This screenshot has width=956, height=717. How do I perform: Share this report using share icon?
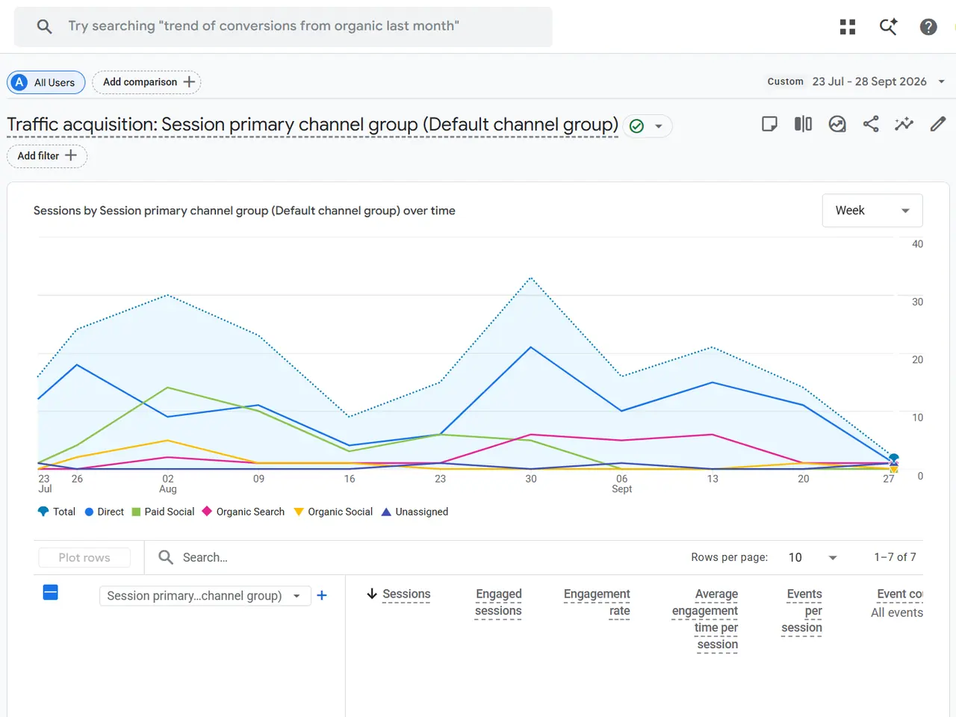(871, 124)
